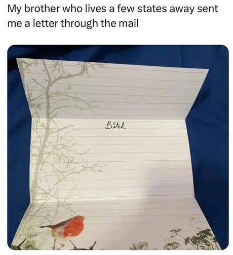Open the attached letter photo
Image resolution: width=233 pixels, height=255 pixels.
(x=118, y=147)
